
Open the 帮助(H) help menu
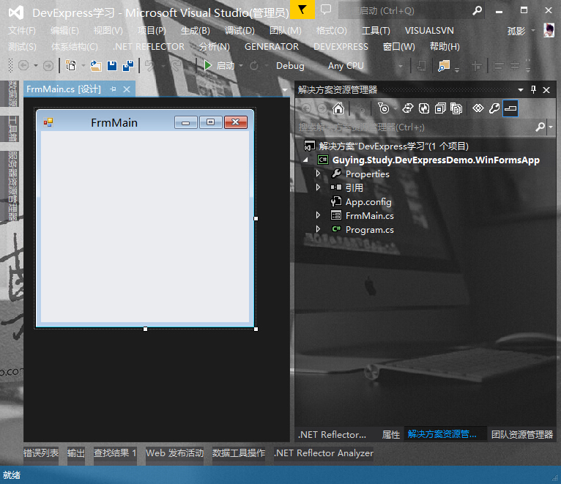[x=445, y=47]
